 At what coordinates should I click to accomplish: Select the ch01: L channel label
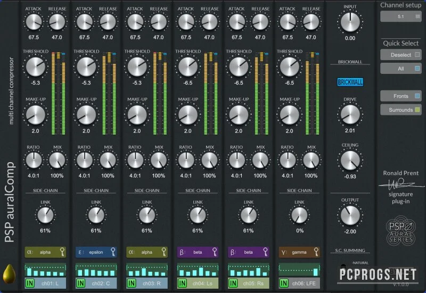[50, 283]
